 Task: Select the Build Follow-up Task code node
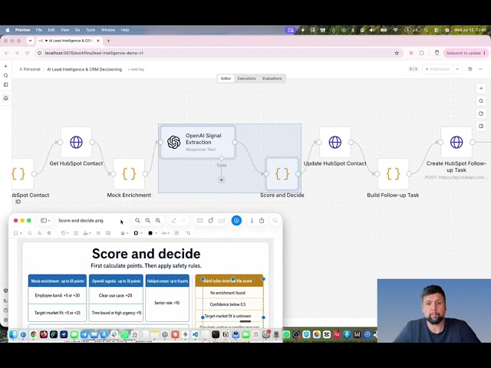tap(393, 174)
